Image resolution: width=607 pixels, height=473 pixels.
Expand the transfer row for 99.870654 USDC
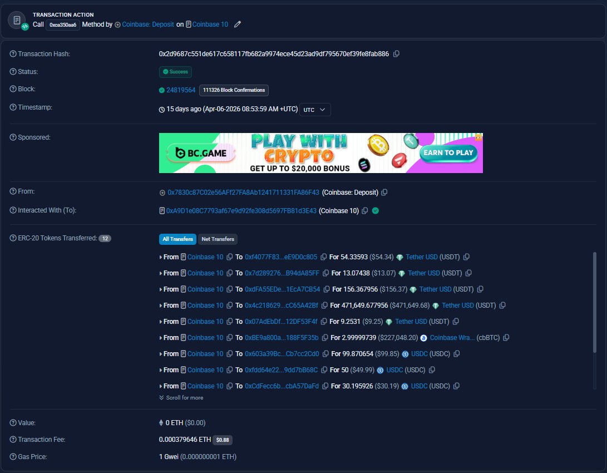point(161,354)
